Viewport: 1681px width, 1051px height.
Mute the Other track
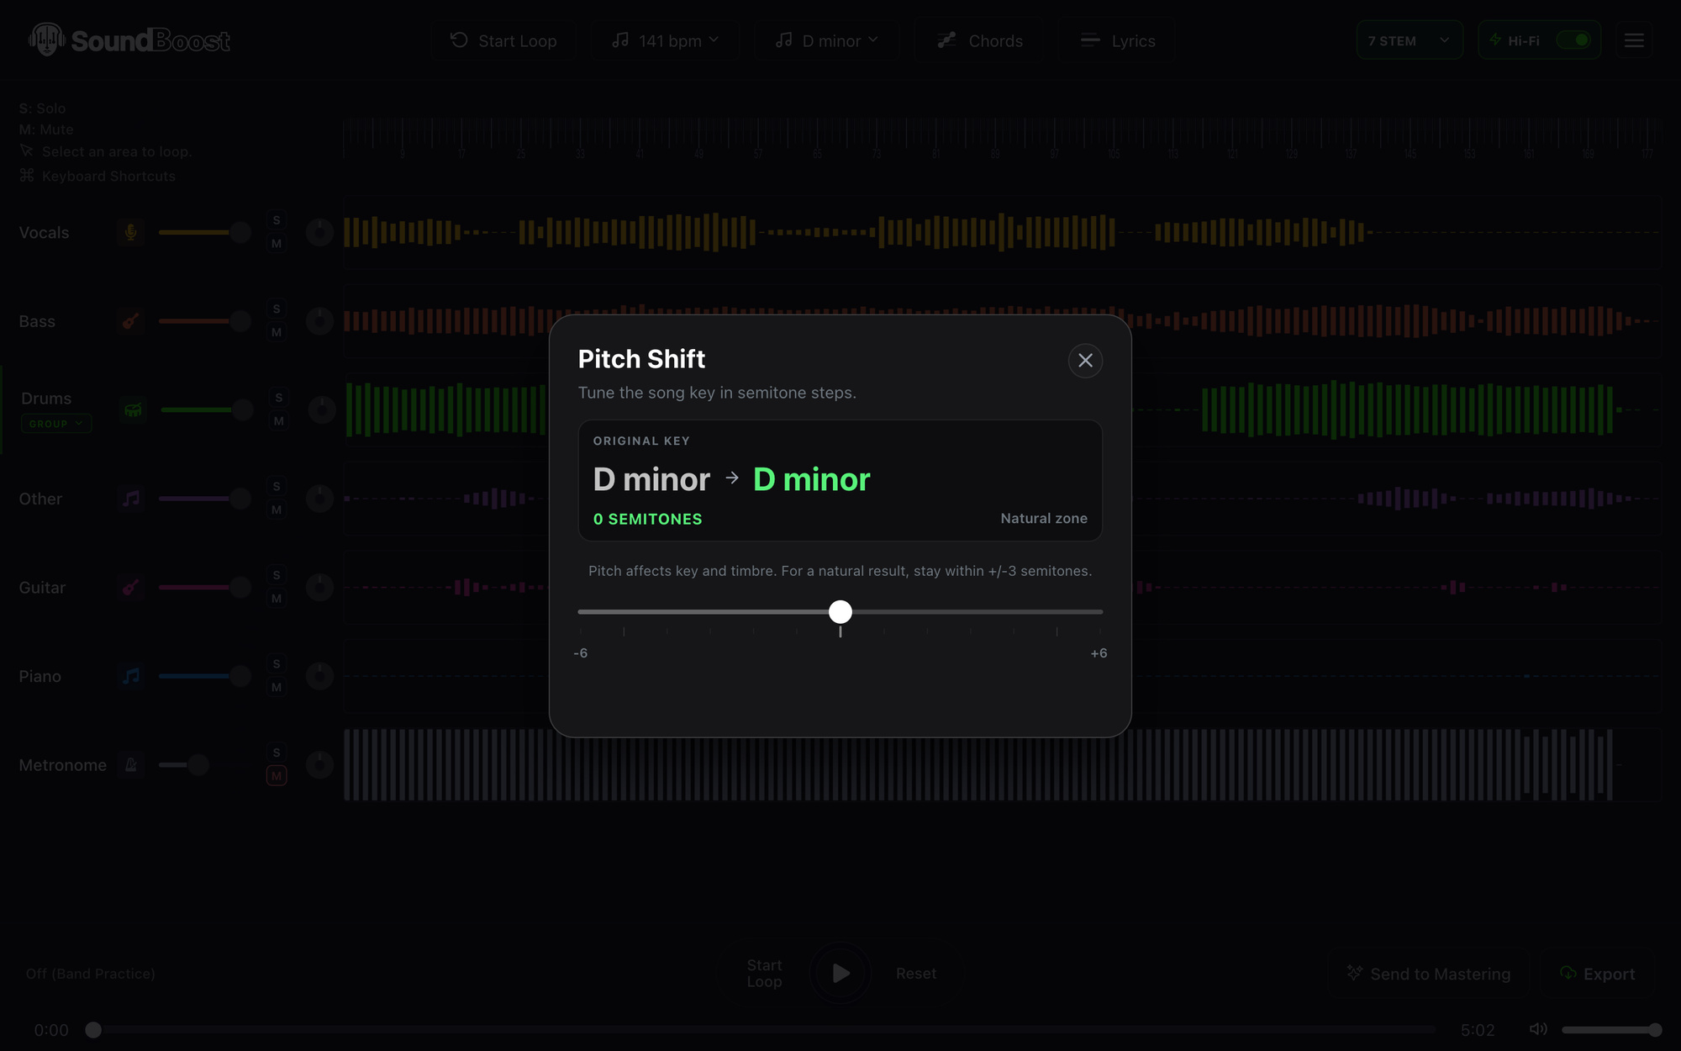click(277, 510)
